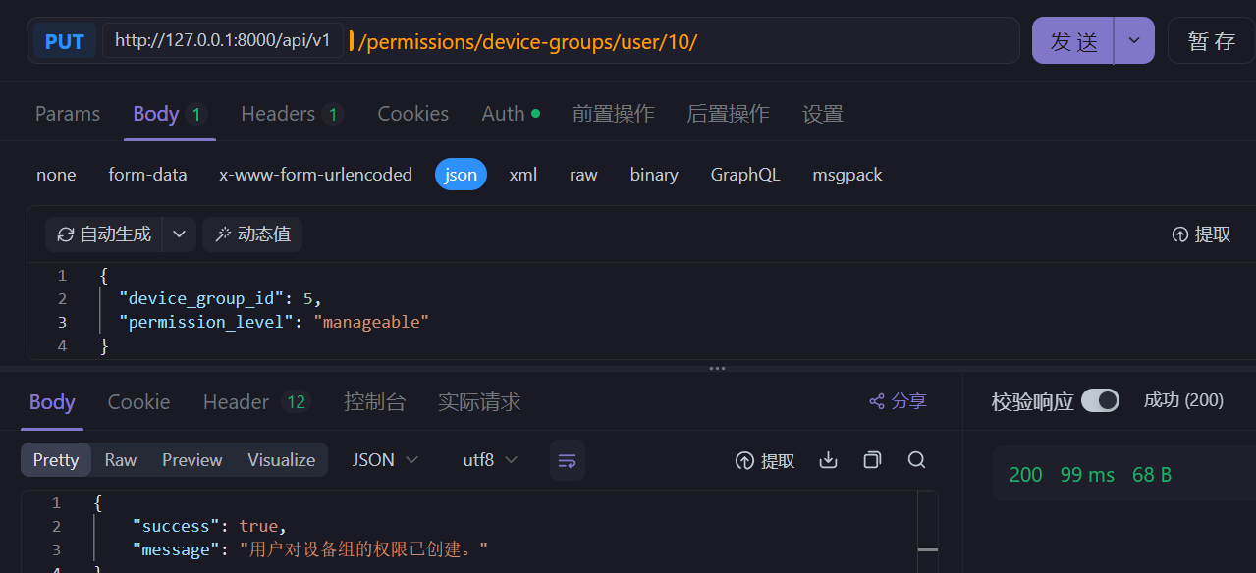
Task: Click 动态值 magic wand button
Action: (x=252, y=234)
